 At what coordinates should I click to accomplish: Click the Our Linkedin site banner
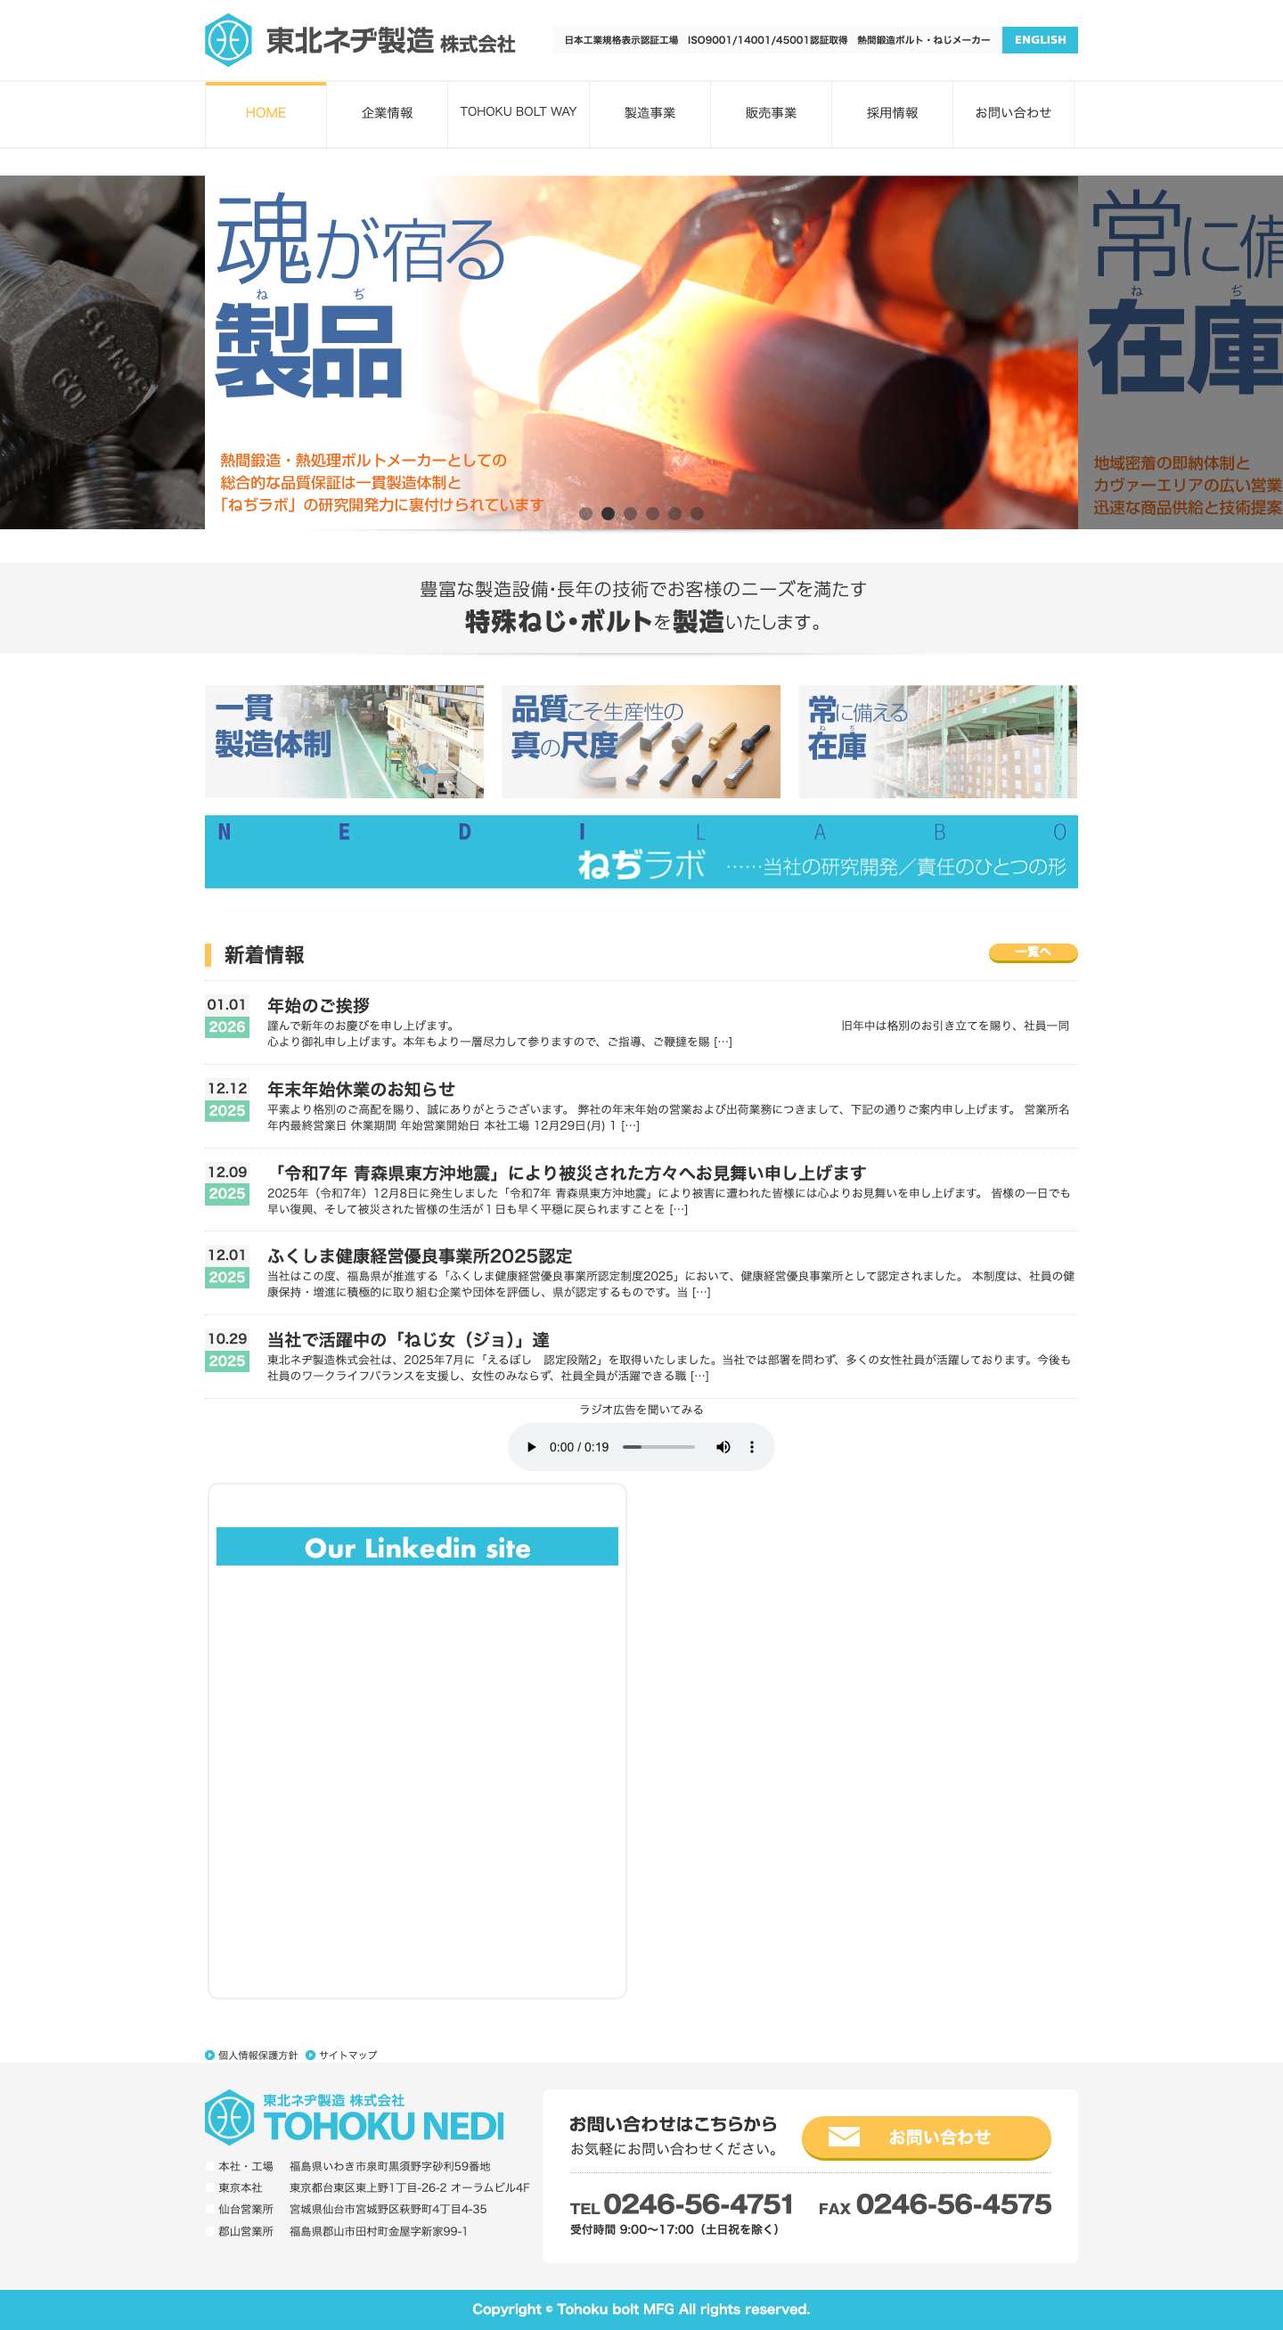(x=417, y=1547)
